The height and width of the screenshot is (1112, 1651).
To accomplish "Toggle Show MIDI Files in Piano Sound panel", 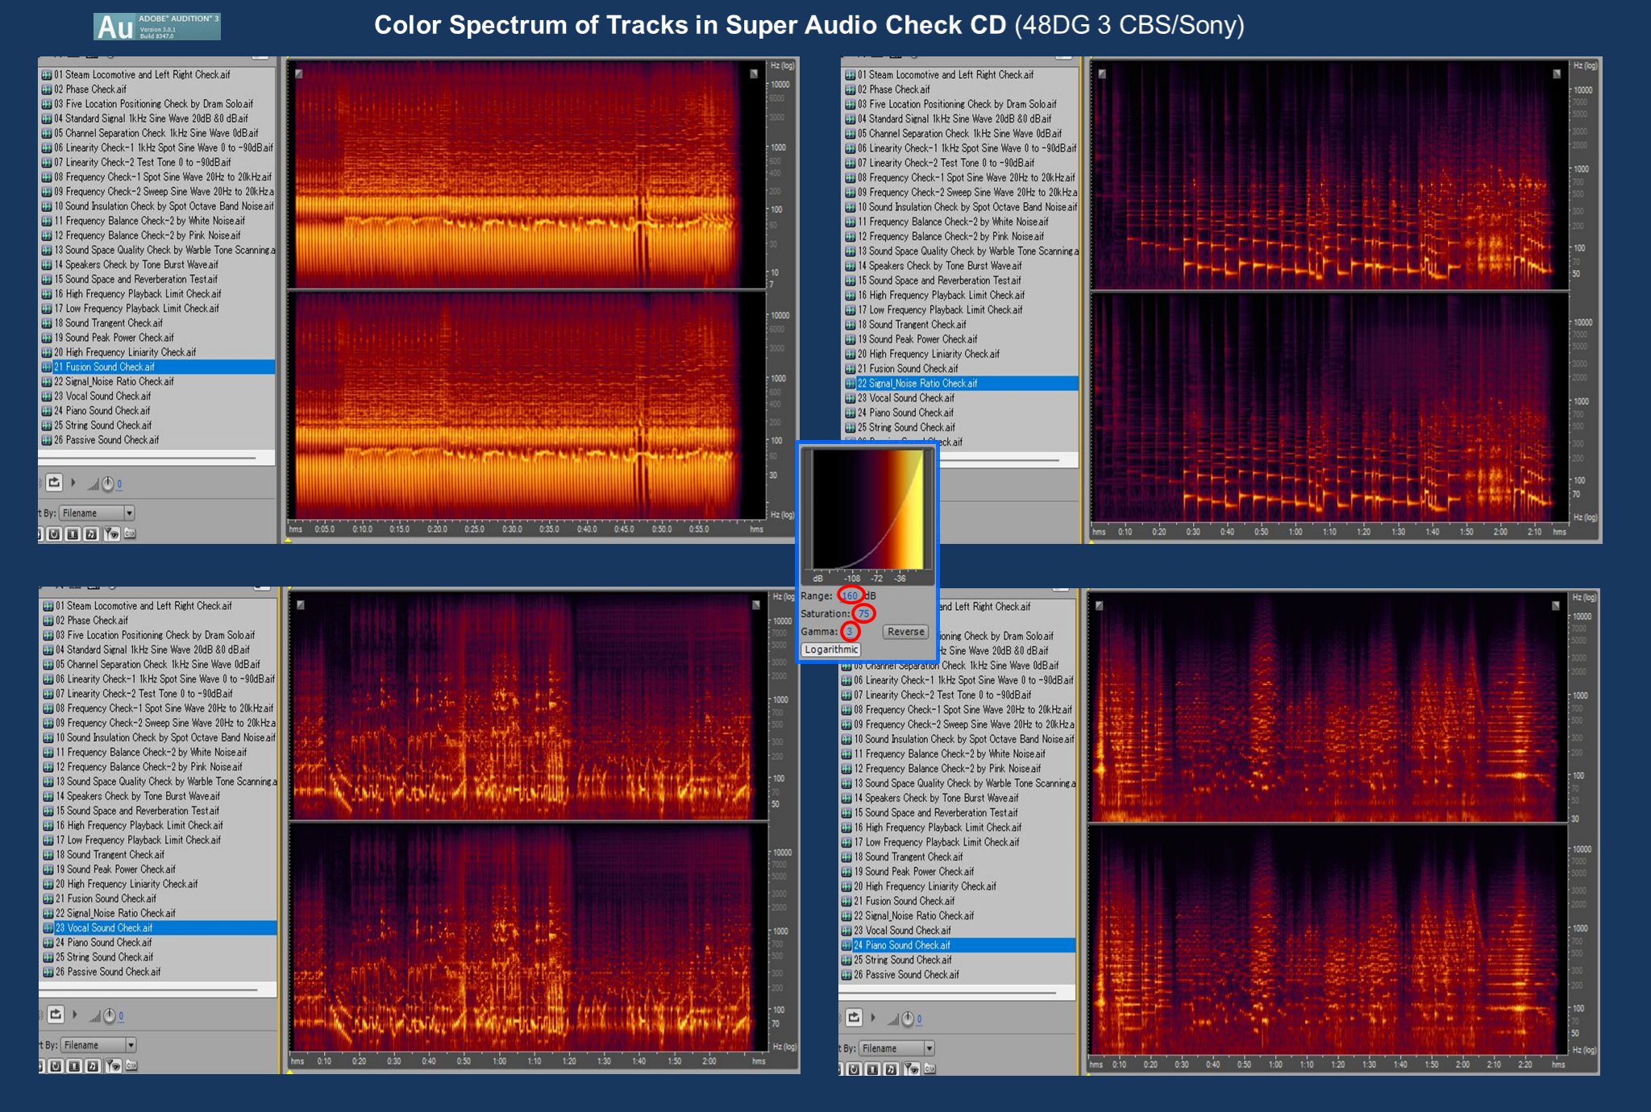I will [891, 1069].
